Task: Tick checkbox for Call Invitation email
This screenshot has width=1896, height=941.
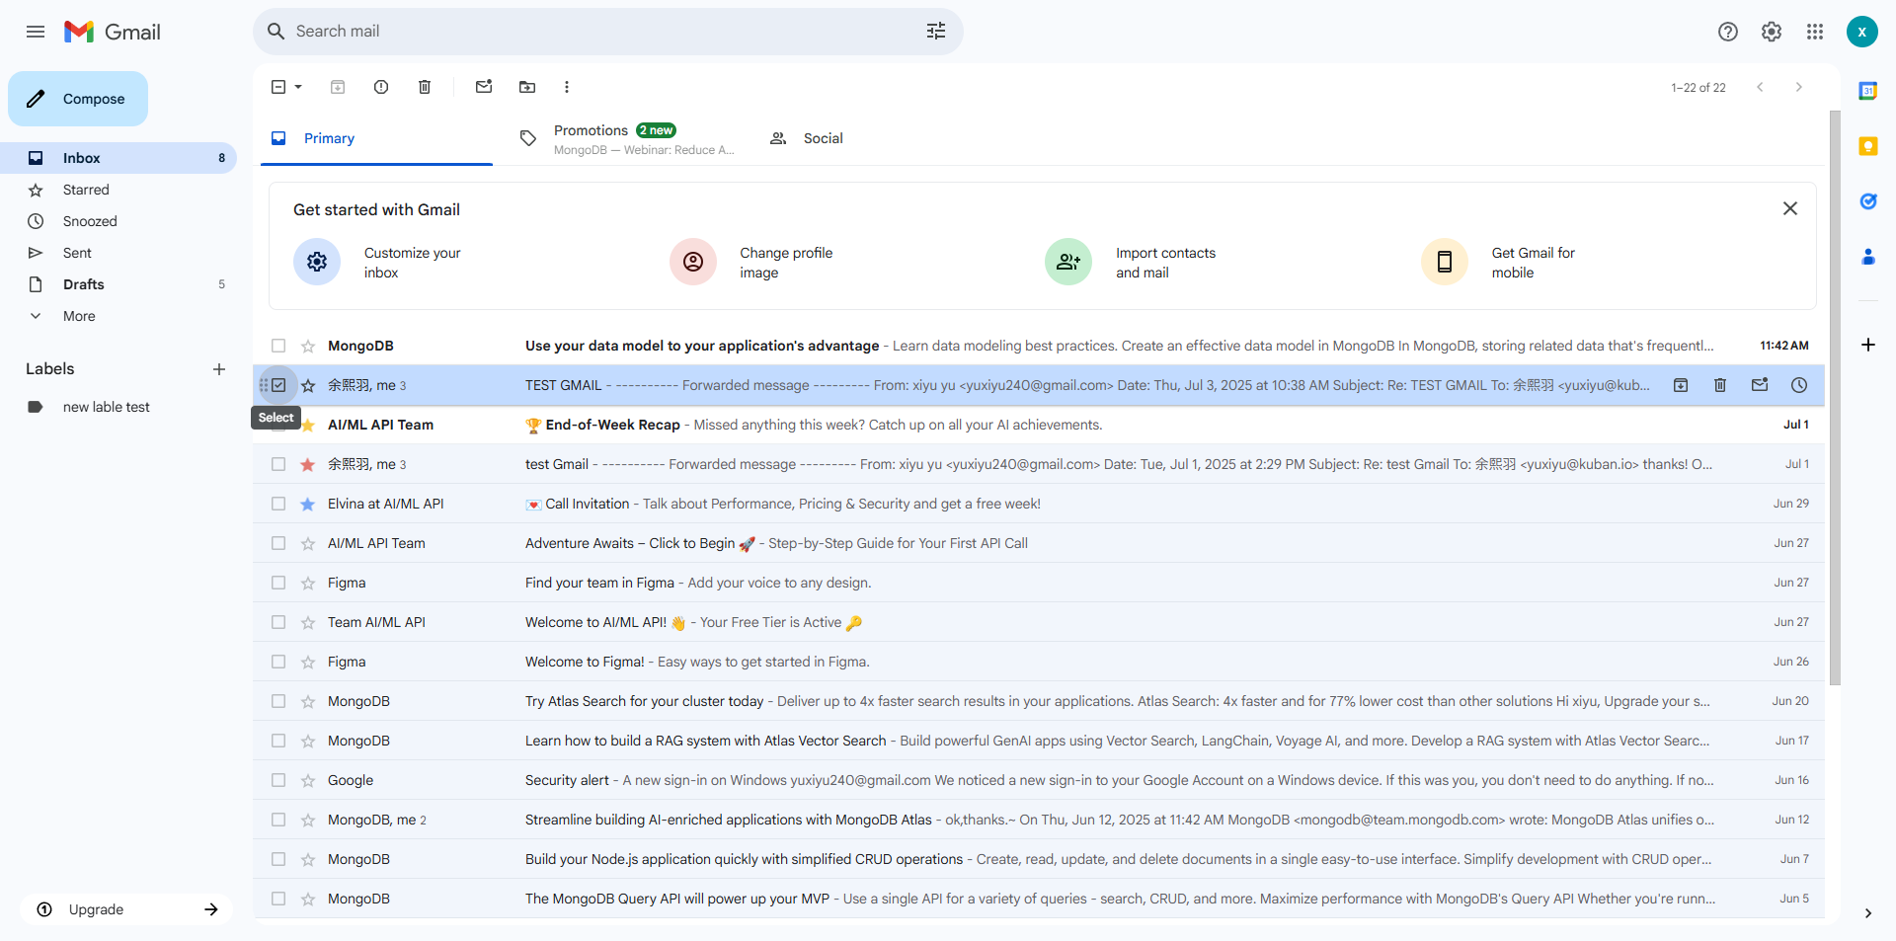Action: click(278, 504)
